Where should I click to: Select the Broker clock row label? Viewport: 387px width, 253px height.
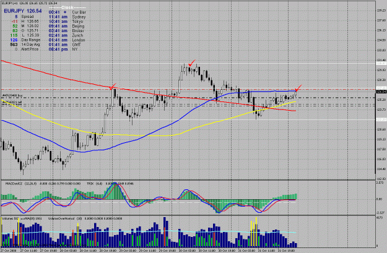tap(78, 31)
